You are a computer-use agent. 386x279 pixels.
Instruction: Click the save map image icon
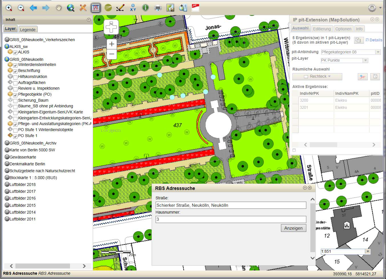coord(170,8)
